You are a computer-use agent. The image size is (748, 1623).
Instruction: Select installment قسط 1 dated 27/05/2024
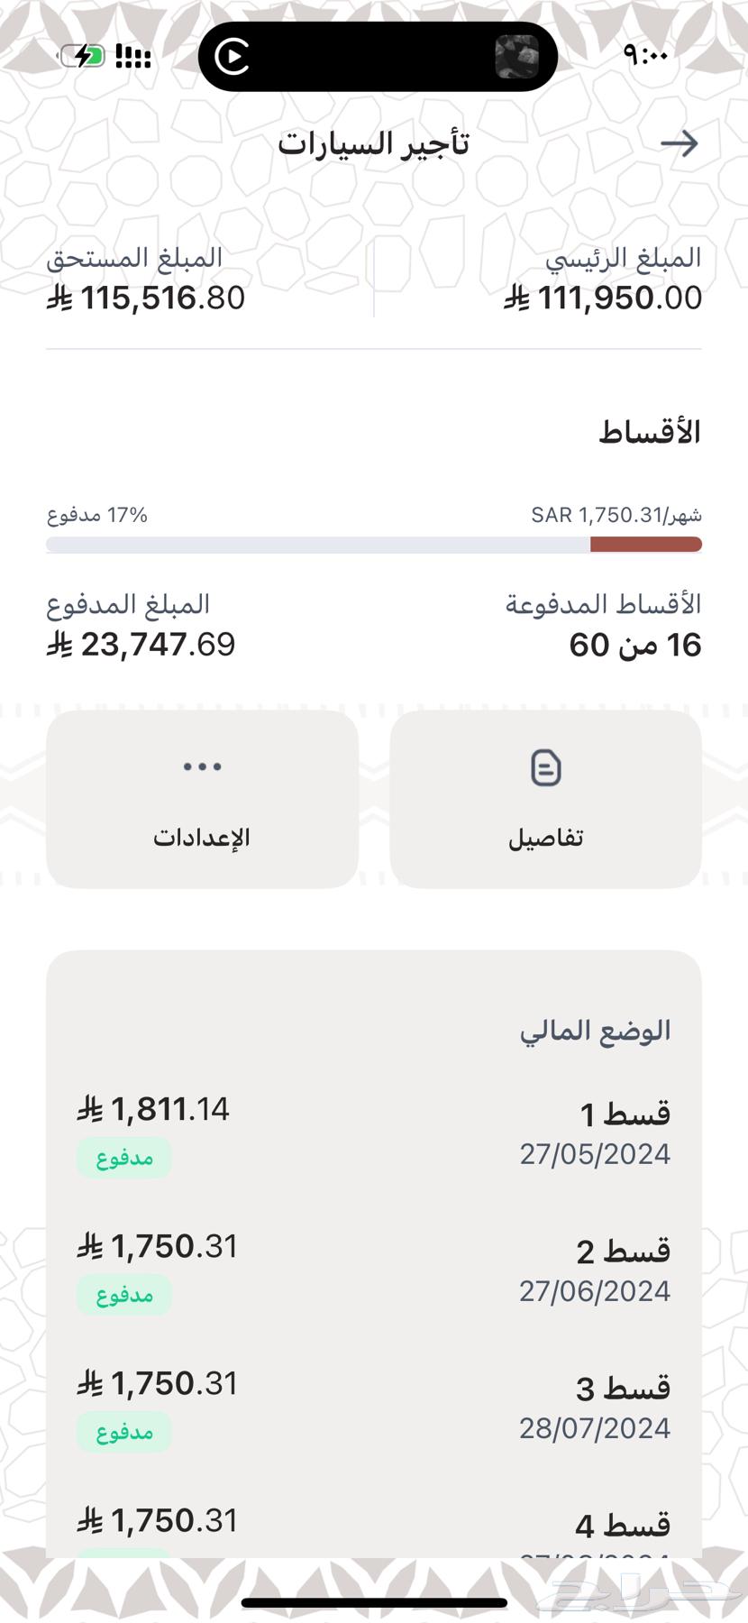374,1132
